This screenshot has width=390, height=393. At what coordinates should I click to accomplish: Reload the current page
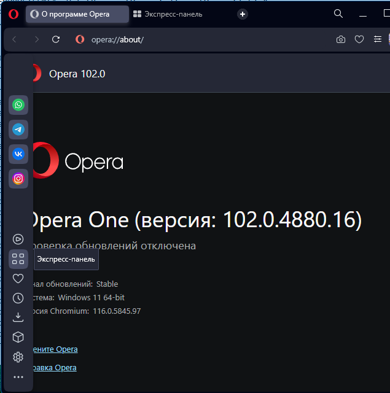56,39
